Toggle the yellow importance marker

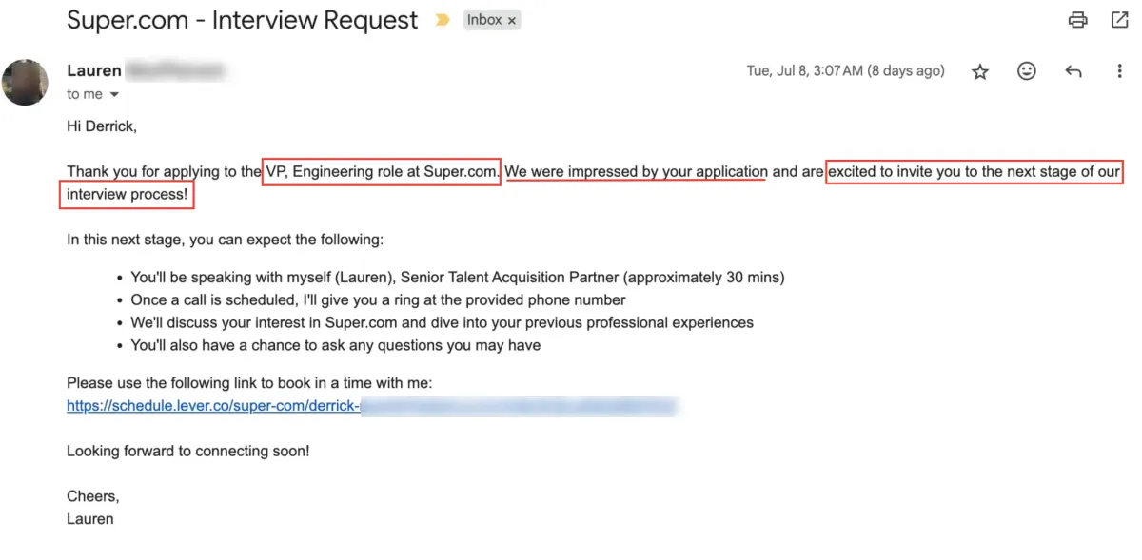point(443,20)
